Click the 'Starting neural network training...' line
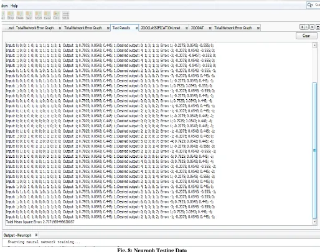 tap(44, 242)
